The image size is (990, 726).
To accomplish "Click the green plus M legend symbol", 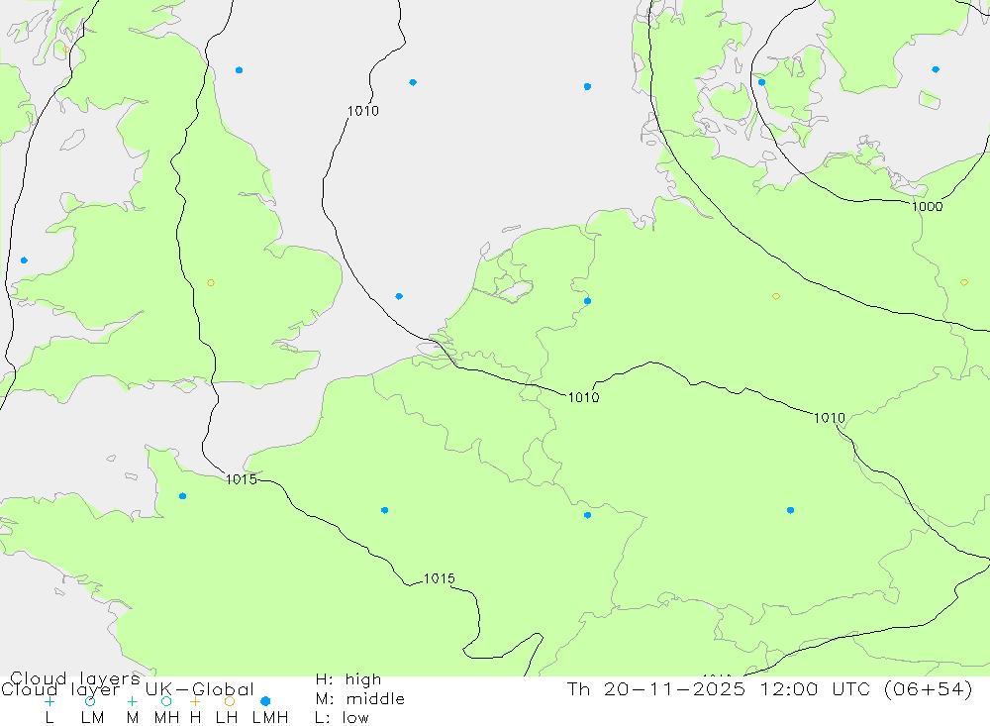I will (x=132, y=701).
